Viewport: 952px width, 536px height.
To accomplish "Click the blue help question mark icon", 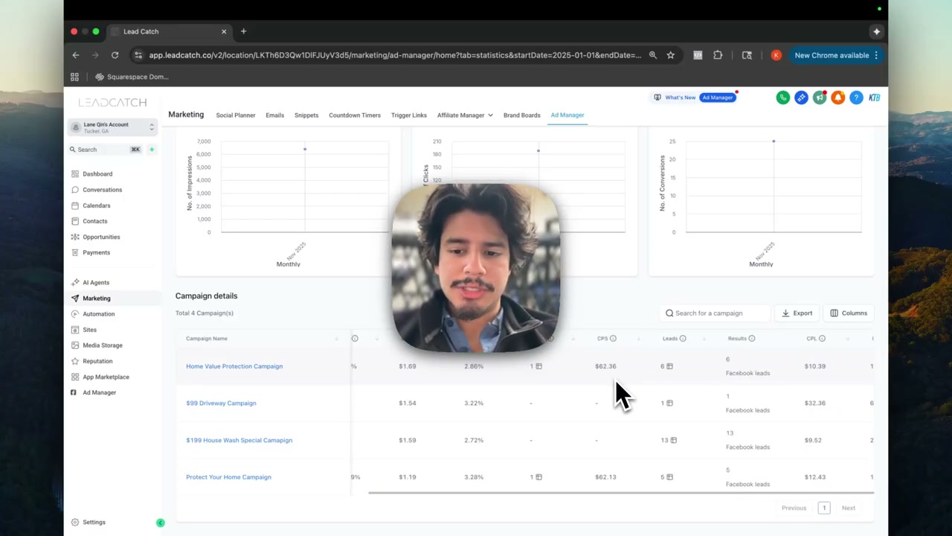I will (856, 98).
